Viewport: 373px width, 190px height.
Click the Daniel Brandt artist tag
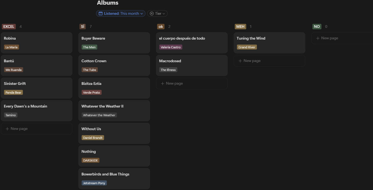(93, 138)
